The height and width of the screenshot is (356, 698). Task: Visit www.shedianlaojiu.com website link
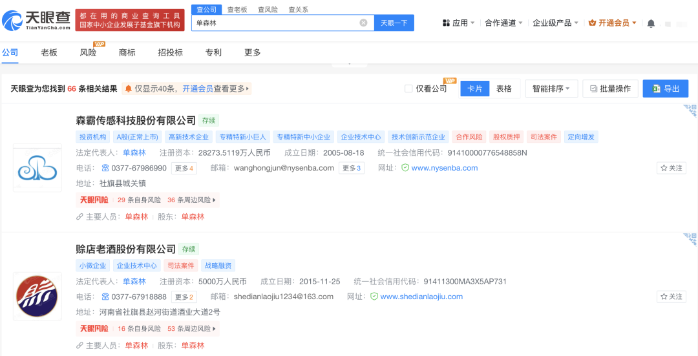click(x=421, y=297)
